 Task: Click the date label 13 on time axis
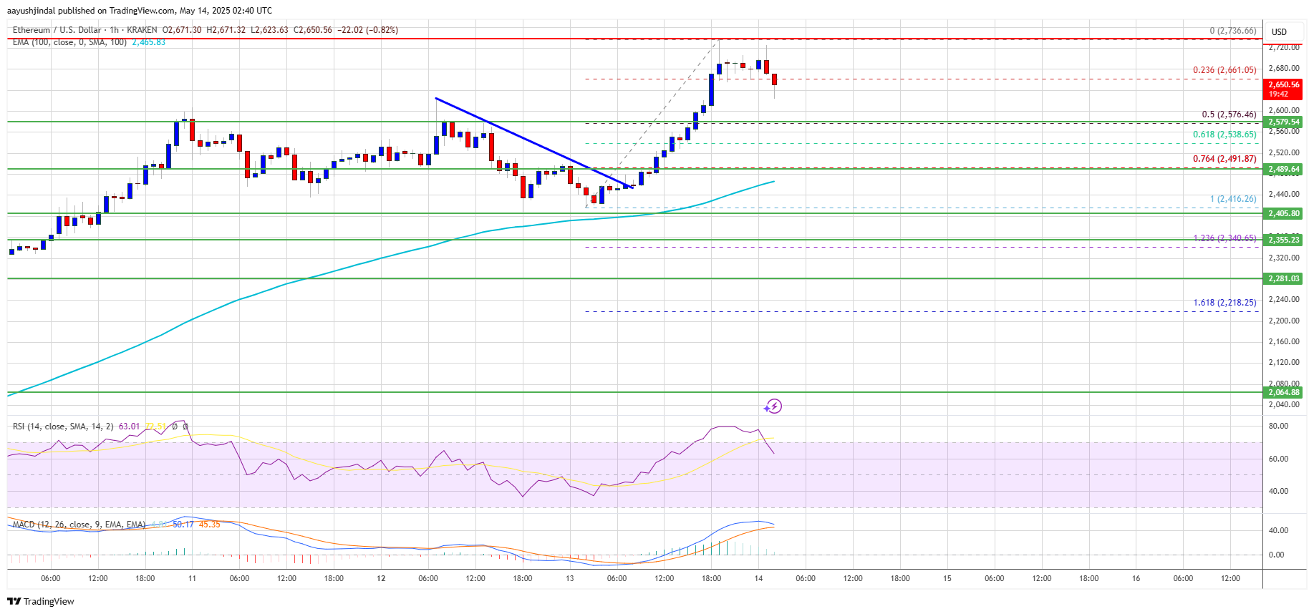569,578
